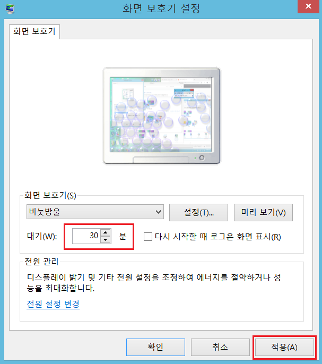The width and height of the screenshot is (322, 364).
Task: Close the 화면 보호기 설정 dialog
Action: (x=308, y=6)
